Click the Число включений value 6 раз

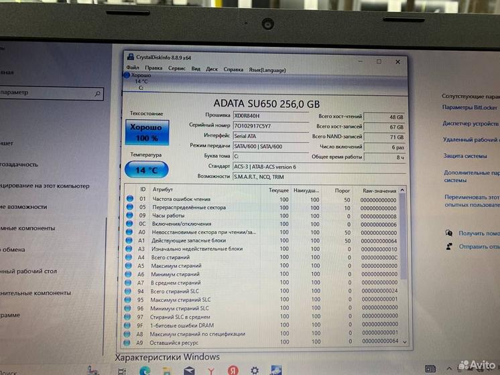coord(384,147)
